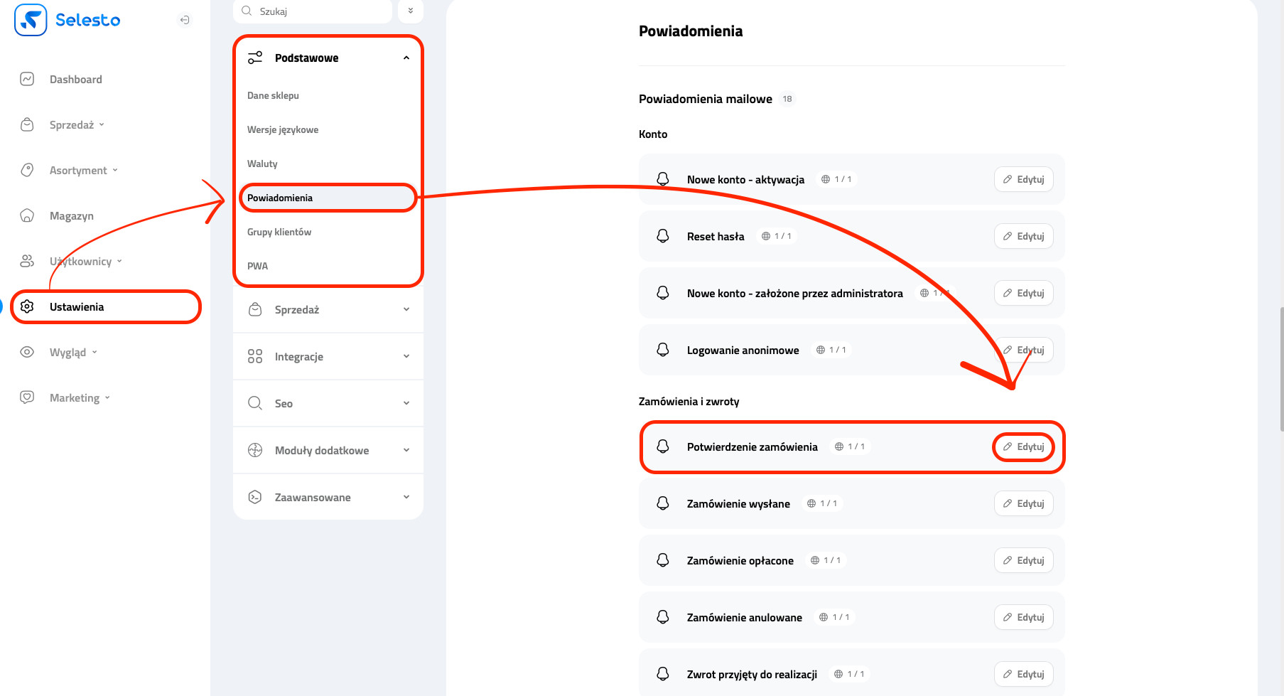Edit the Nowe konto - aktywacja notification

pos(1023,179)
